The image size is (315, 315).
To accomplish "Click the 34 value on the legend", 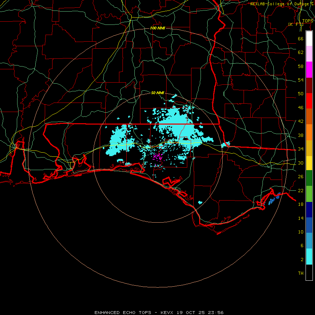I will [301, 149].
